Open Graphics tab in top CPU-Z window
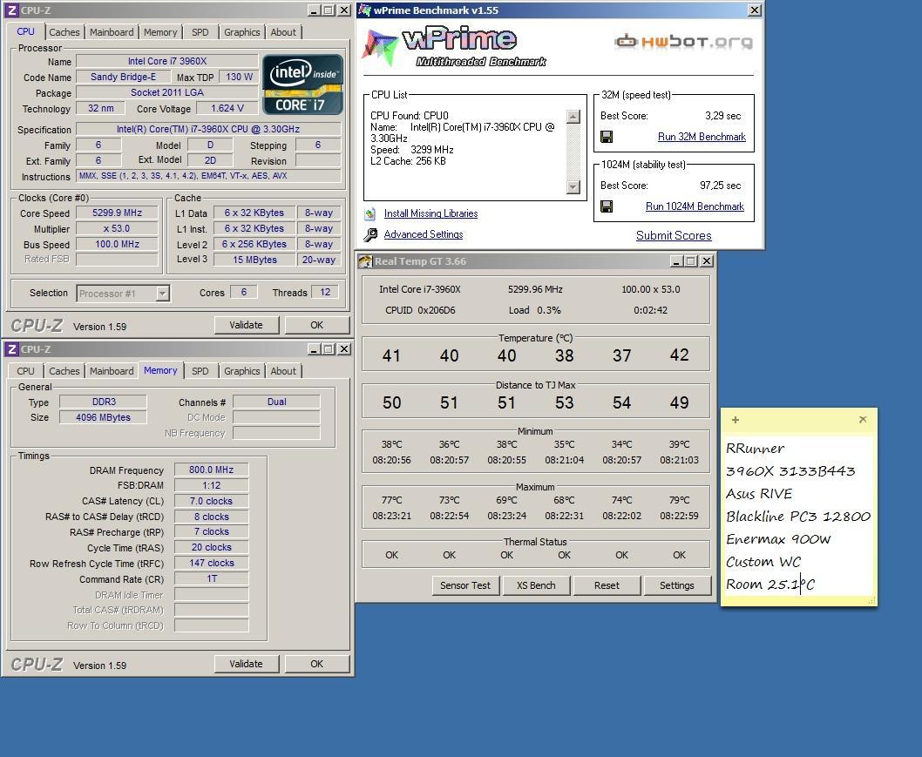The width and height of the screenshot is (922, 757). [x=241, y=32]
